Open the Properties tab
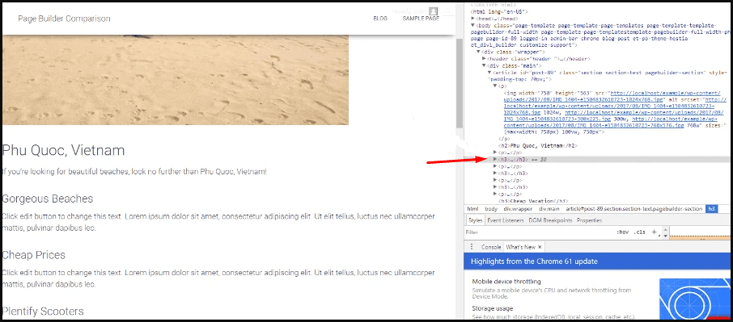Viewport: 733px width, 322px height. (x=589, y=220)
